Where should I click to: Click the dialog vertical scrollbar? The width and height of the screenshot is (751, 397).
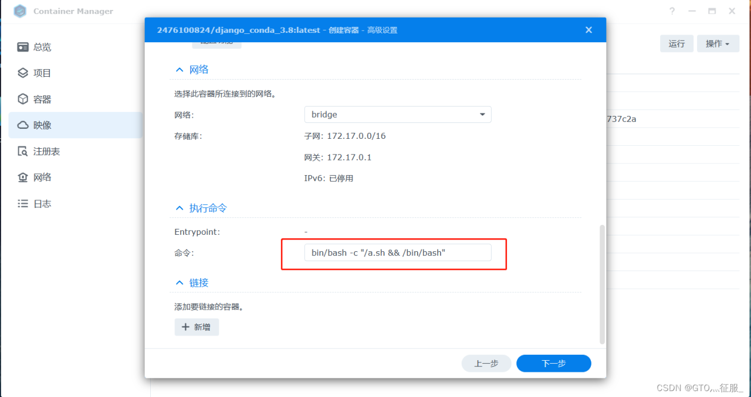pos(602,284)
